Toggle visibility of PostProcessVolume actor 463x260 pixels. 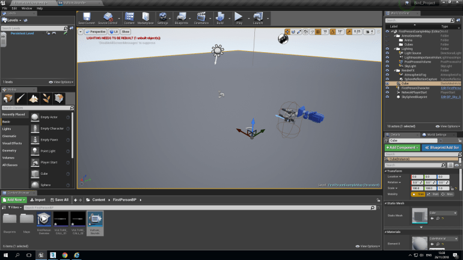click(387, 62)
